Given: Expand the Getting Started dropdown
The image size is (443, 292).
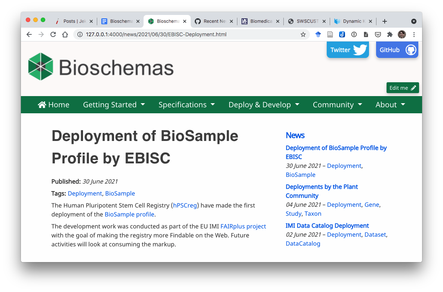Looking at the screenshot, I should click(114, 105).
